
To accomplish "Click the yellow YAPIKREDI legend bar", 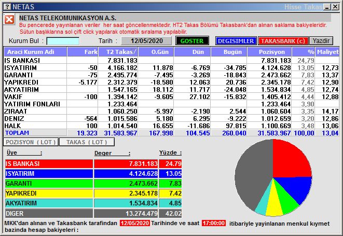I will tap(49, 193).
